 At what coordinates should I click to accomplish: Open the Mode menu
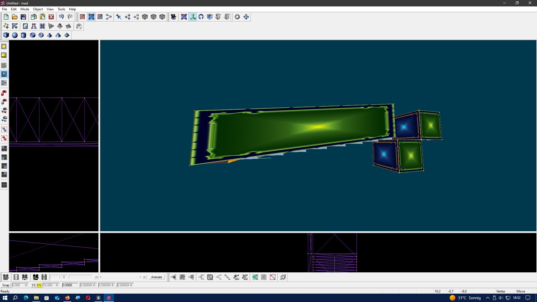[25, 9]
